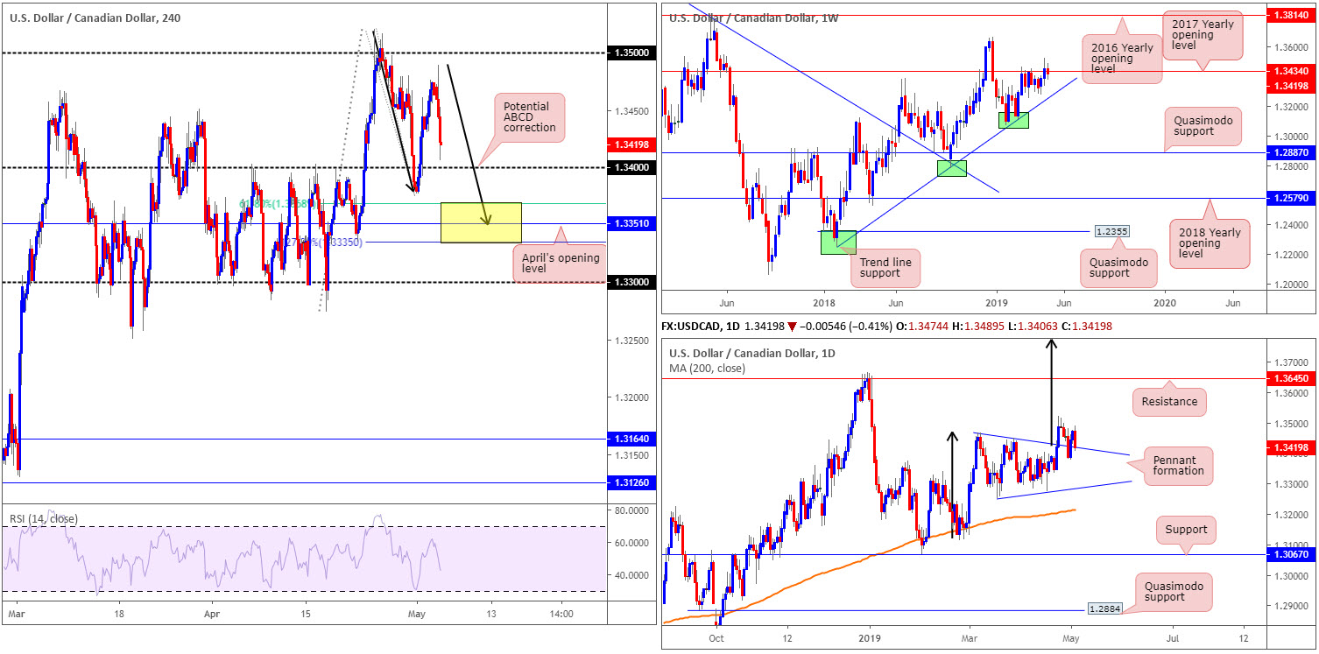Viewport: 1319px width, 654px height.
Task: Click the 'U.S. Dollar / Canadian Dollar, 1D' title
Action: (751, 354)
